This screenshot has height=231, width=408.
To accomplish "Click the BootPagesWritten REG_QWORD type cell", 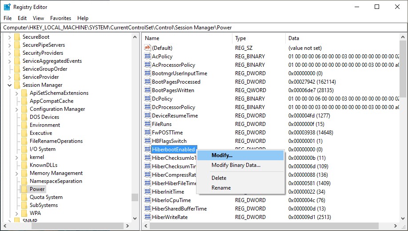I will (x=250, y=90).
